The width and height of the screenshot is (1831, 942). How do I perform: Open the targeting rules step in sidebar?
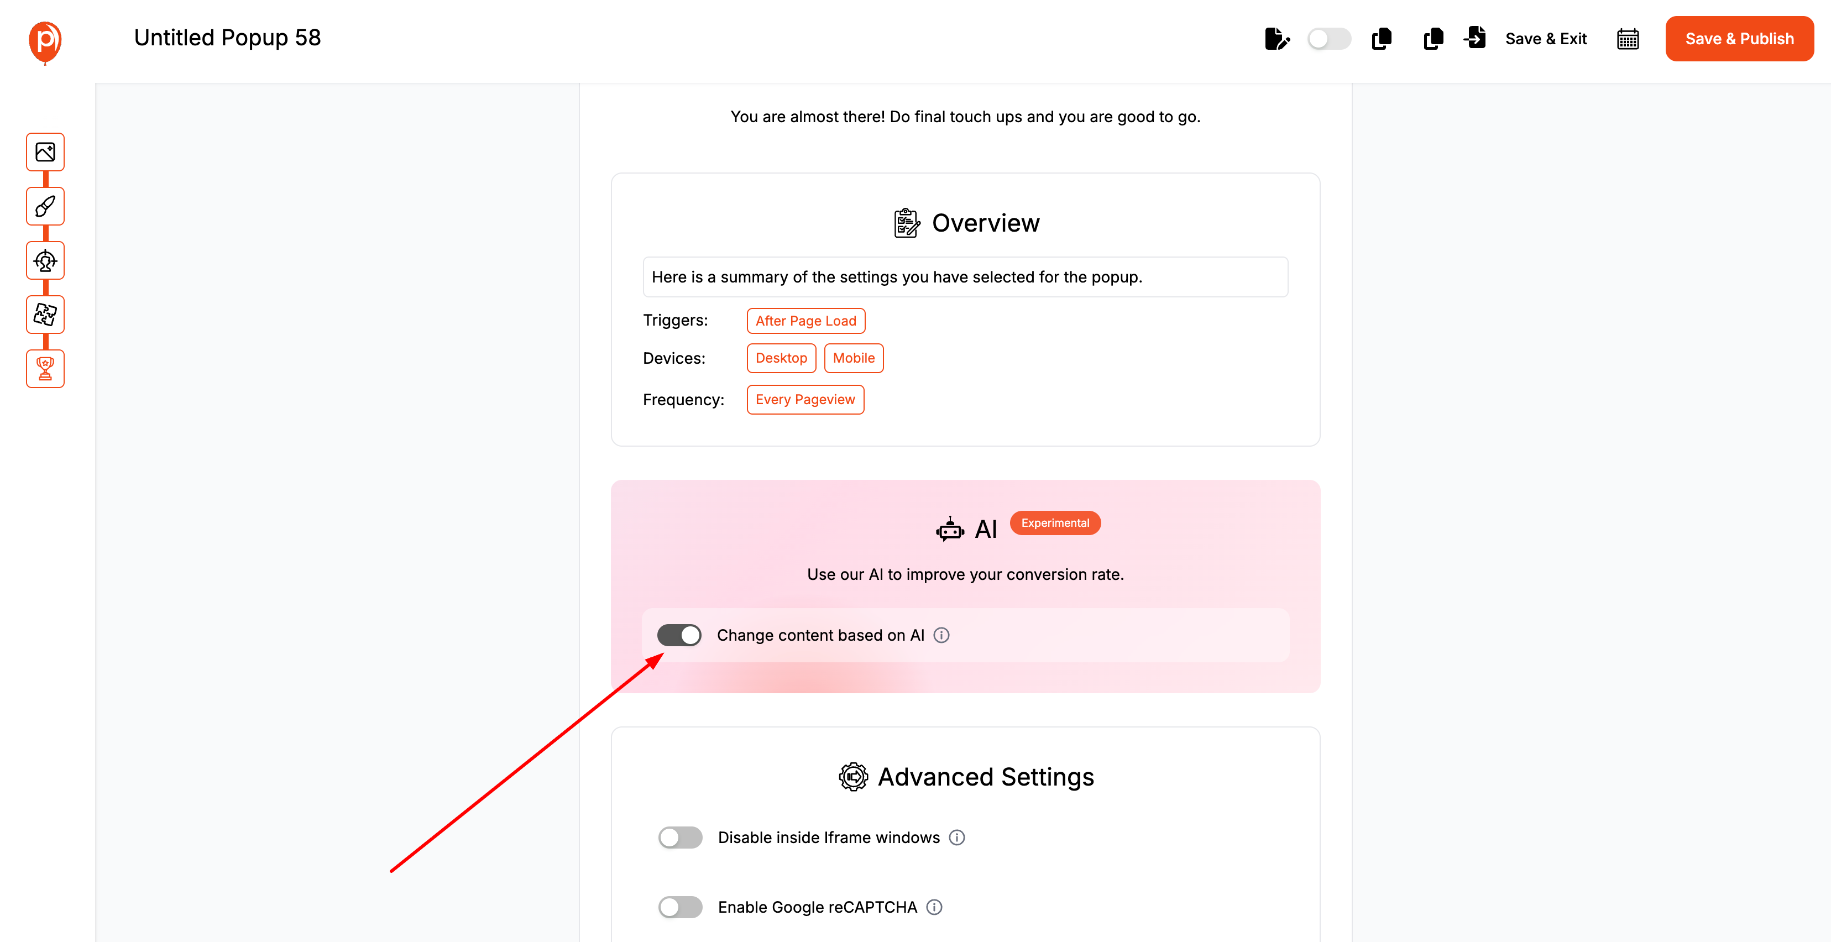45,261
